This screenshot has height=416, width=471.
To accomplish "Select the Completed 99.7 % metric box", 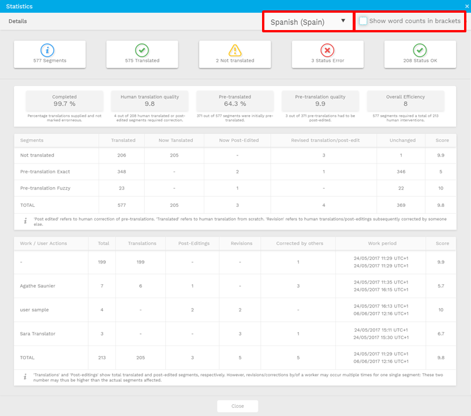I will 64,101.
